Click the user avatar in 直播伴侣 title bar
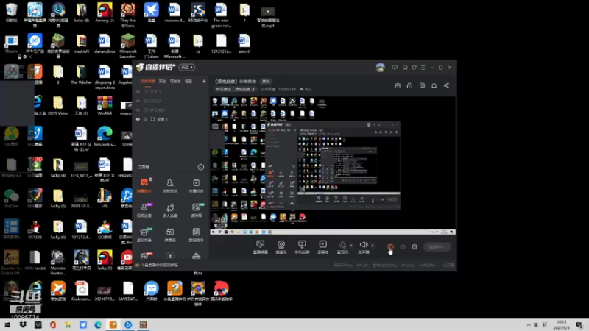The width and height of the screenshot is (589, 331). [380, 68]
